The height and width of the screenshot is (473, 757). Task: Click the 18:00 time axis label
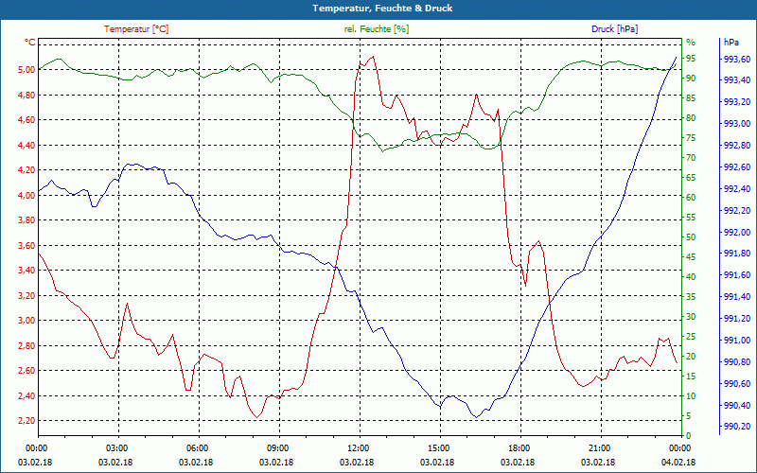(x=520, y=447)
